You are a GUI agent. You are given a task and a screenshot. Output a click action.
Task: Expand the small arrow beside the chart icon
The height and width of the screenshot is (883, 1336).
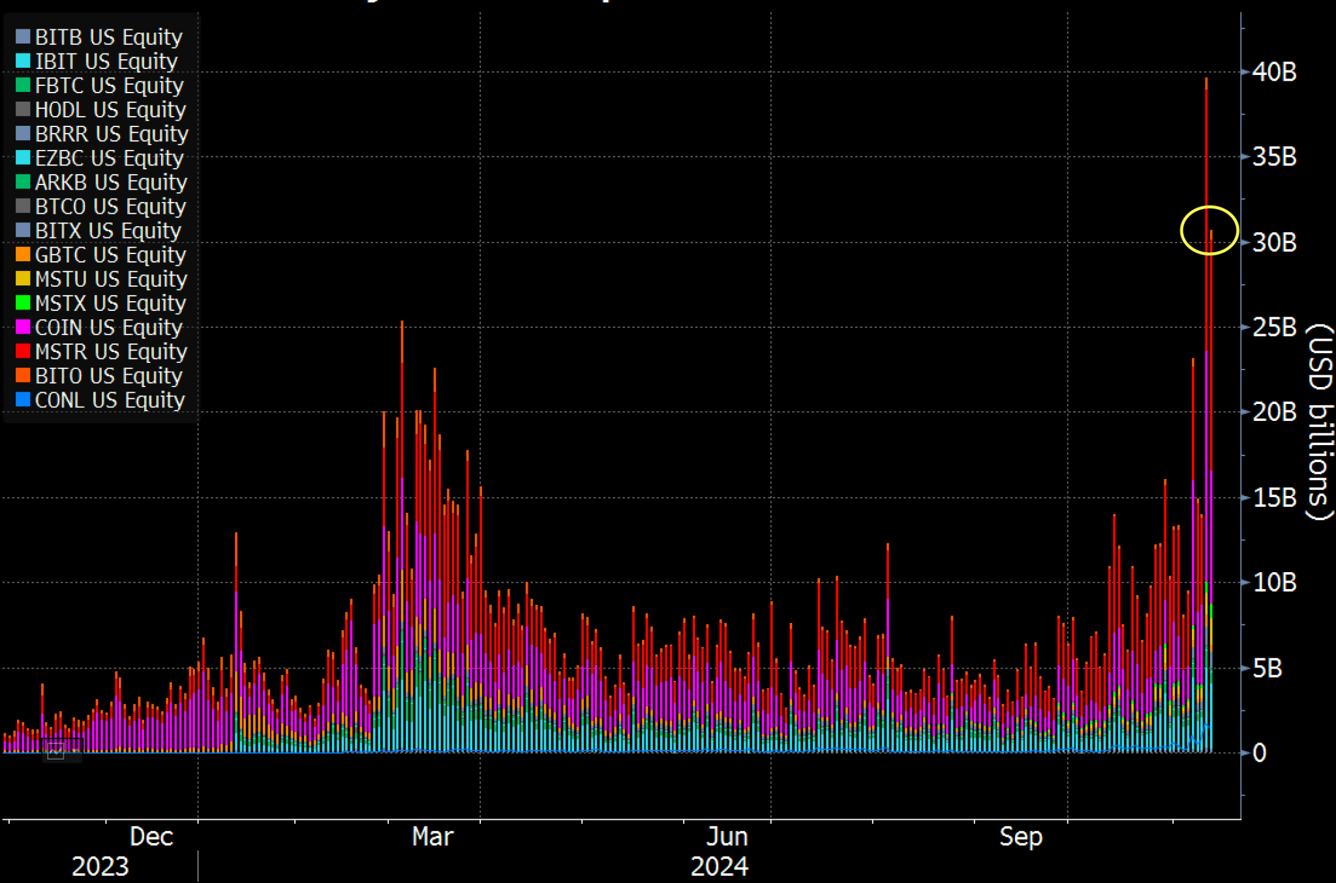point(75,750)
